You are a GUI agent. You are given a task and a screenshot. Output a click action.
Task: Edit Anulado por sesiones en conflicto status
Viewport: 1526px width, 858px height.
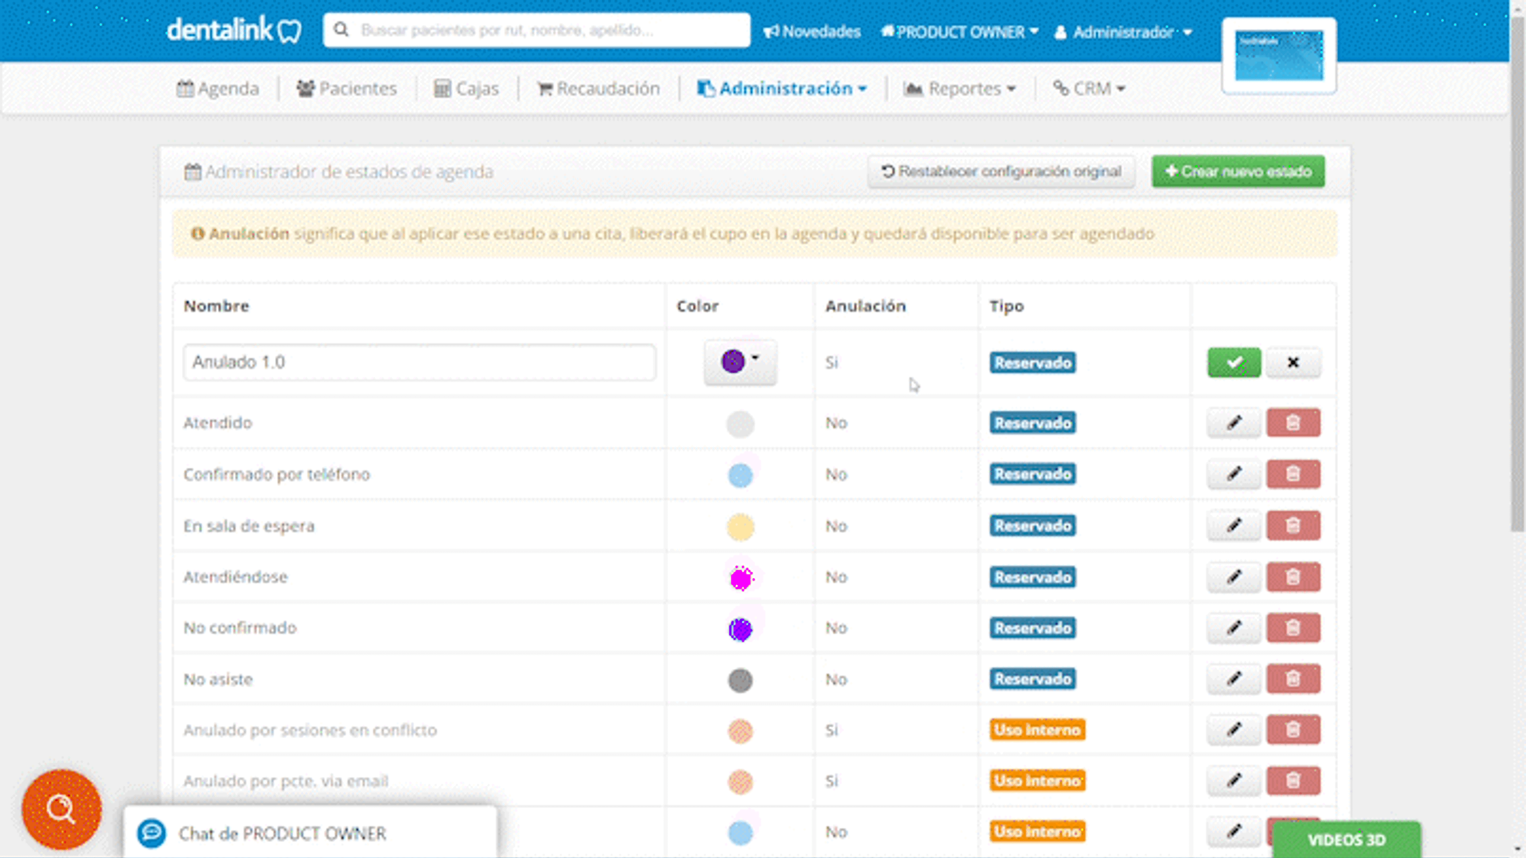click(x=1234, y=730)
